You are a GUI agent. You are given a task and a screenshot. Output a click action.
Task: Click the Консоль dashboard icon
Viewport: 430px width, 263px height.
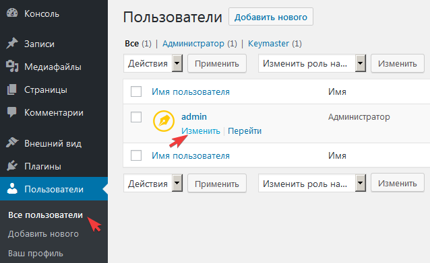[x=12, y=13]
